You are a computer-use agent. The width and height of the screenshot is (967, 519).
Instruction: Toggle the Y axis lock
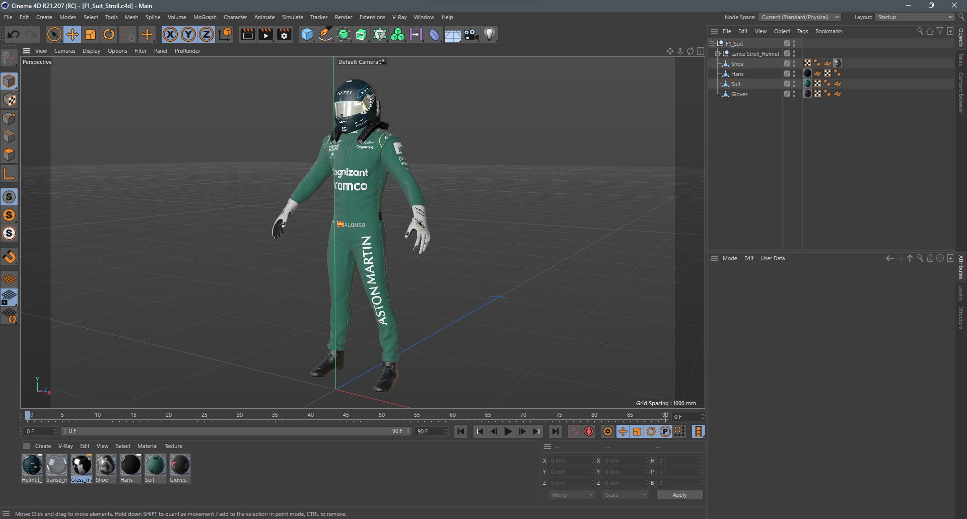click(188, 34)
